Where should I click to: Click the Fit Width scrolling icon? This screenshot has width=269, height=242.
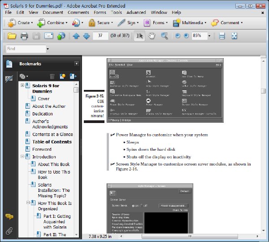point(222,36)
